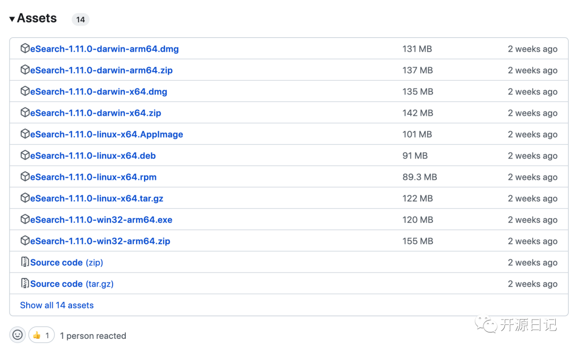Viewport: 576px width, 350px height.
Task: Click package icon beside linux-x64.tar.gz
Action: pos(25,197)
